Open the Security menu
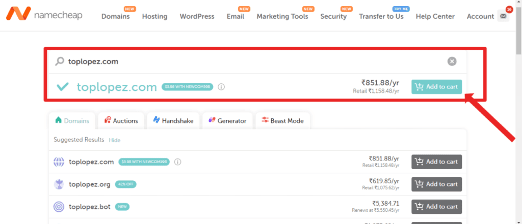 click(x=333, y=16)
